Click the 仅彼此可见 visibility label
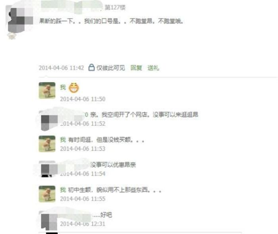The height and width of the screenshot is (234, 278). click(111, 68)
